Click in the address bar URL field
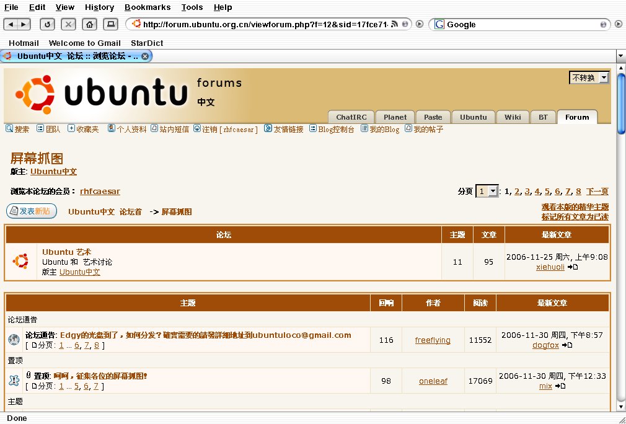 point(265,24)
